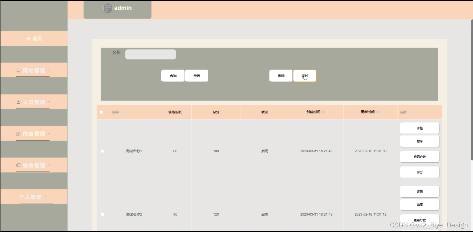Image resolution: width=473 pixels, height=232 pixels.
Task: Click the 答题时长 column header
Action: click(175, 112)
